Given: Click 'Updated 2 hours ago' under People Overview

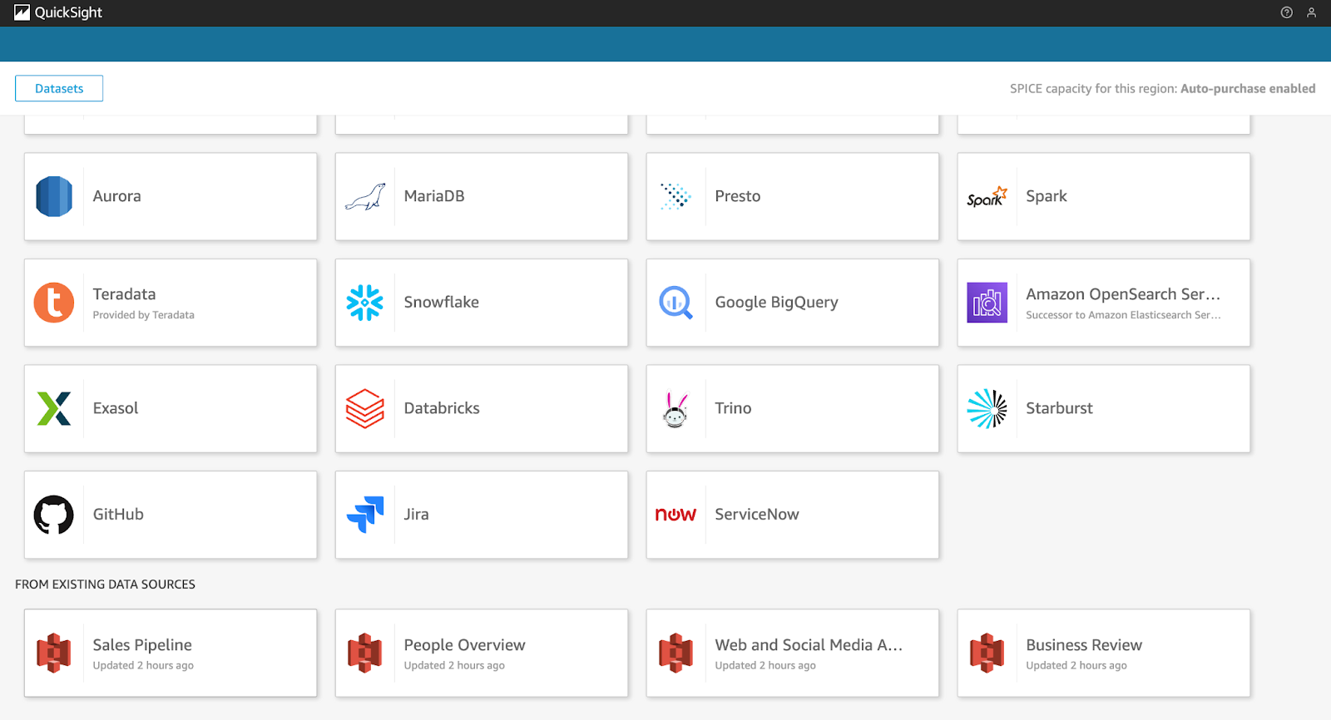Looking at the screenshot, I should (454, 666).
